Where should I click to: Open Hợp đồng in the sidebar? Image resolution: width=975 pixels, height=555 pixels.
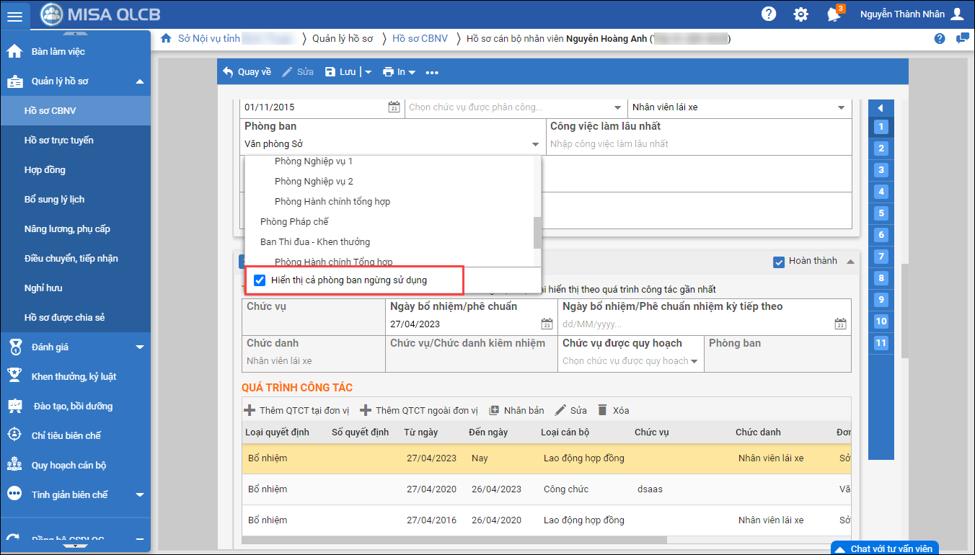(x=45, y=170)
